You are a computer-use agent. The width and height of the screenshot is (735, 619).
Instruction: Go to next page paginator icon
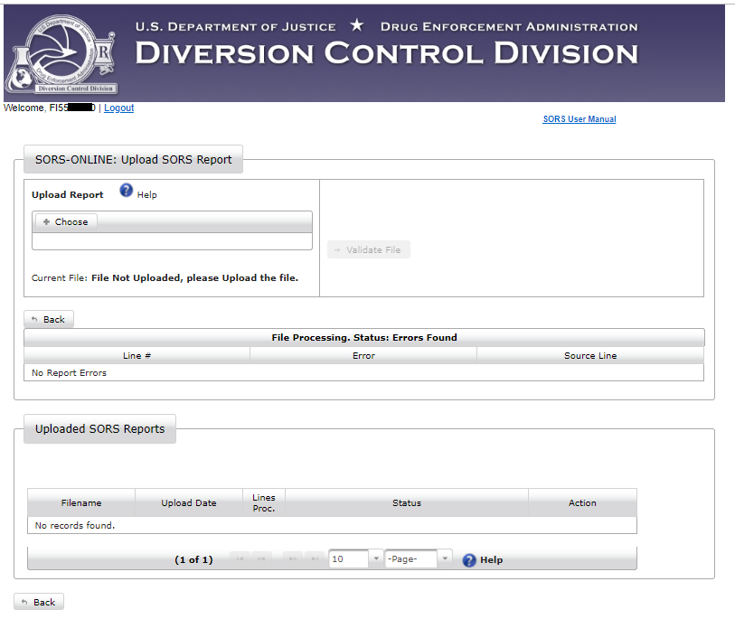(x=293, y=558)
